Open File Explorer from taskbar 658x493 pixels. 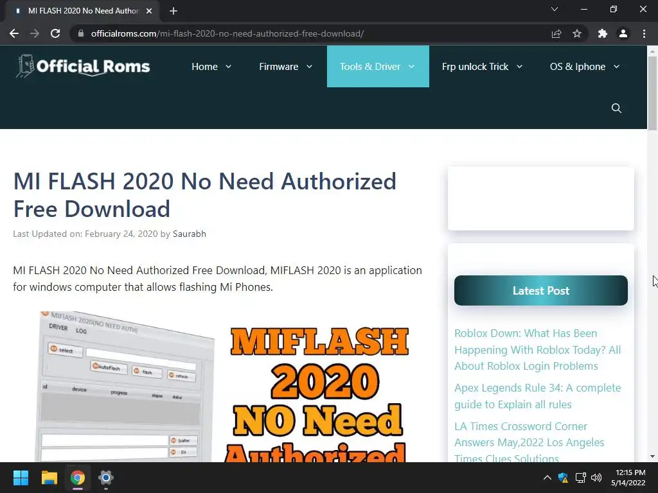[x=49, y=478]
